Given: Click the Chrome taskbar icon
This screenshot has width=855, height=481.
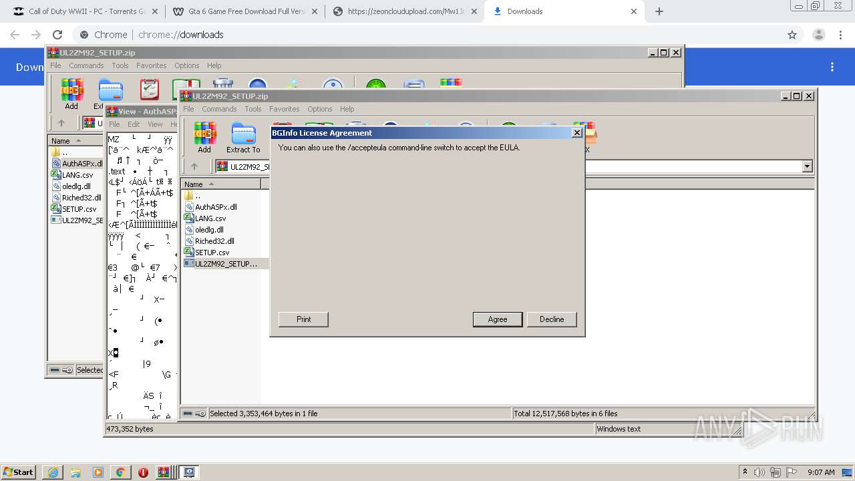Looking at the screenshot, I should point(120,472).
